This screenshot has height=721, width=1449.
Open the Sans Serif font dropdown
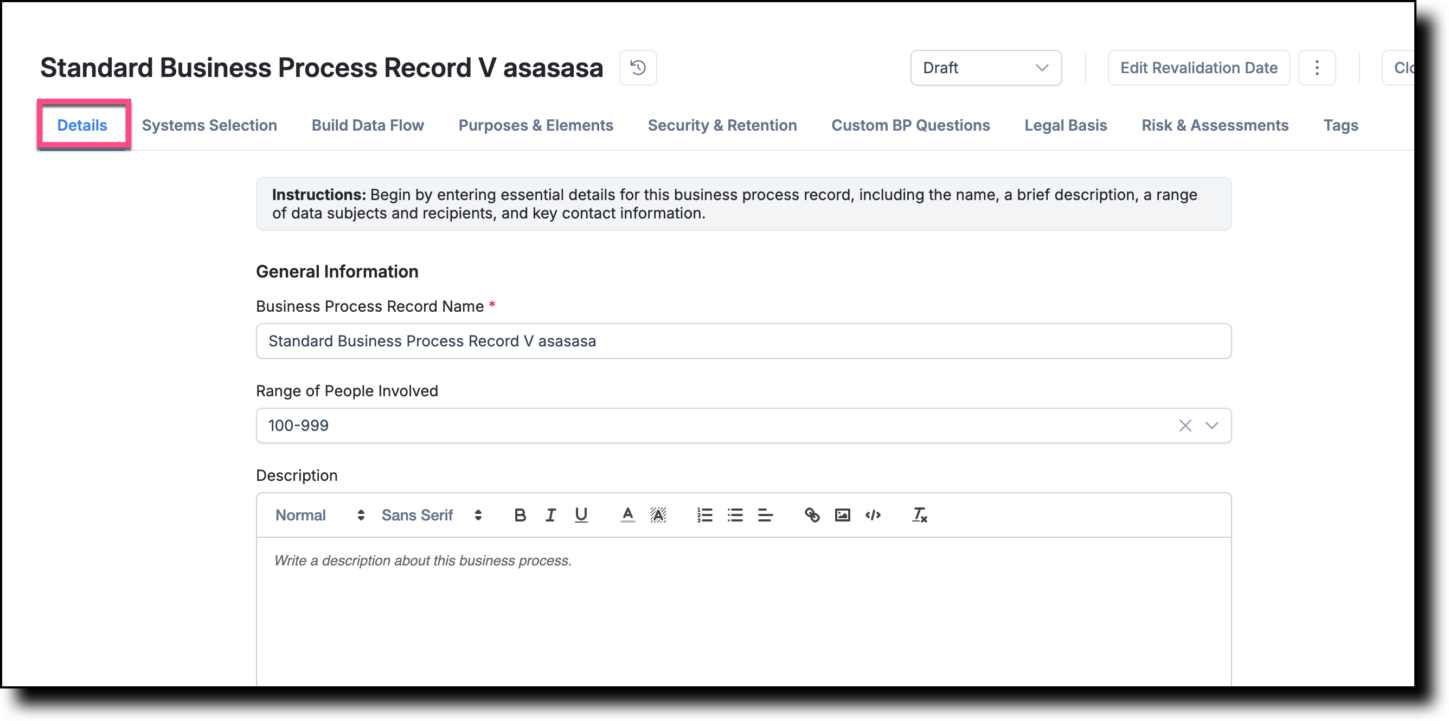point(431,514)
